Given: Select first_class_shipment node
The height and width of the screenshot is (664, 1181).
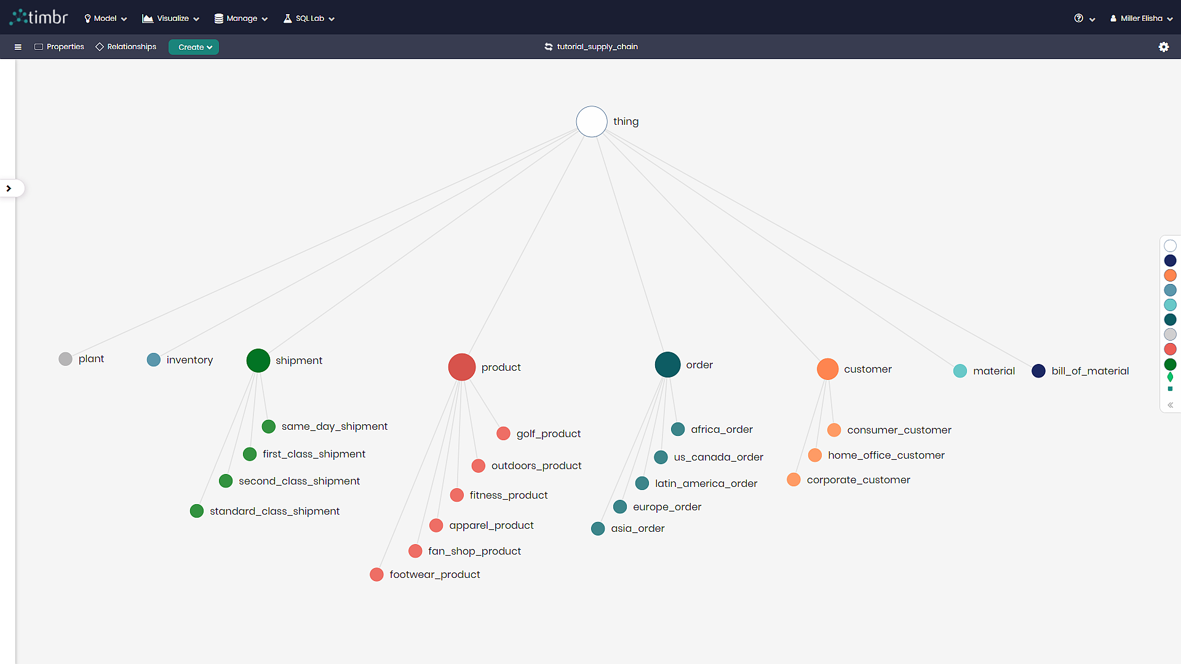Looking at the screenshot, I should [x=250, y=454].
